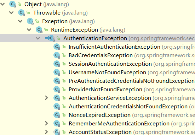Click class icon of NonceExpiredException
The image size is (195, 135).
[x=57, y=115]
